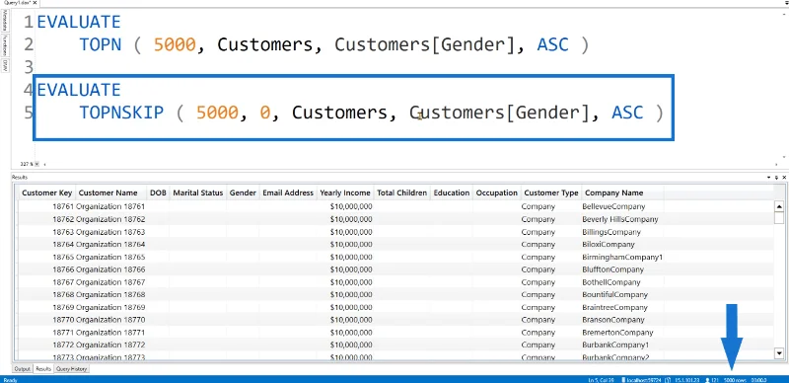Close the Results panel
This screenshot has height=383, width=789.
(x=784, y=178)
